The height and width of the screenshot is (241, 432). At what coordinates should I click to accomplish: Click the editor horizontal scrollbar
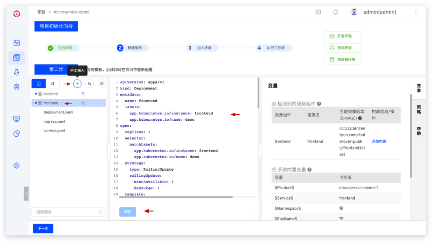click(x=176, y=197)
